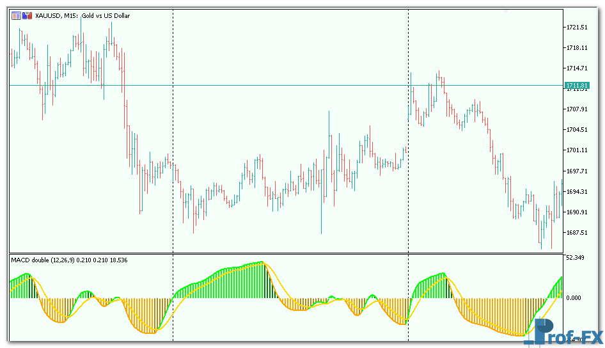Image resolution: width=605 pixels, height=348 pixels.
Task: Click the 0.000 MACD zero level label
Action: tap(572, 298)
